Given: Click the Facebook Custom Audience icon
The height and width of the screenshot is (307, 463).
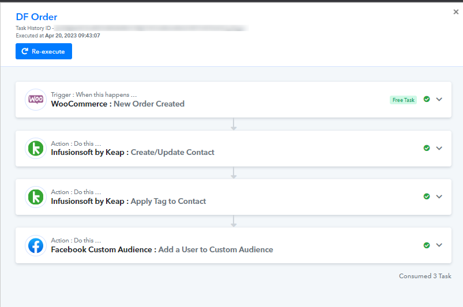Looking at the screenshot, I should click(36, 246).
